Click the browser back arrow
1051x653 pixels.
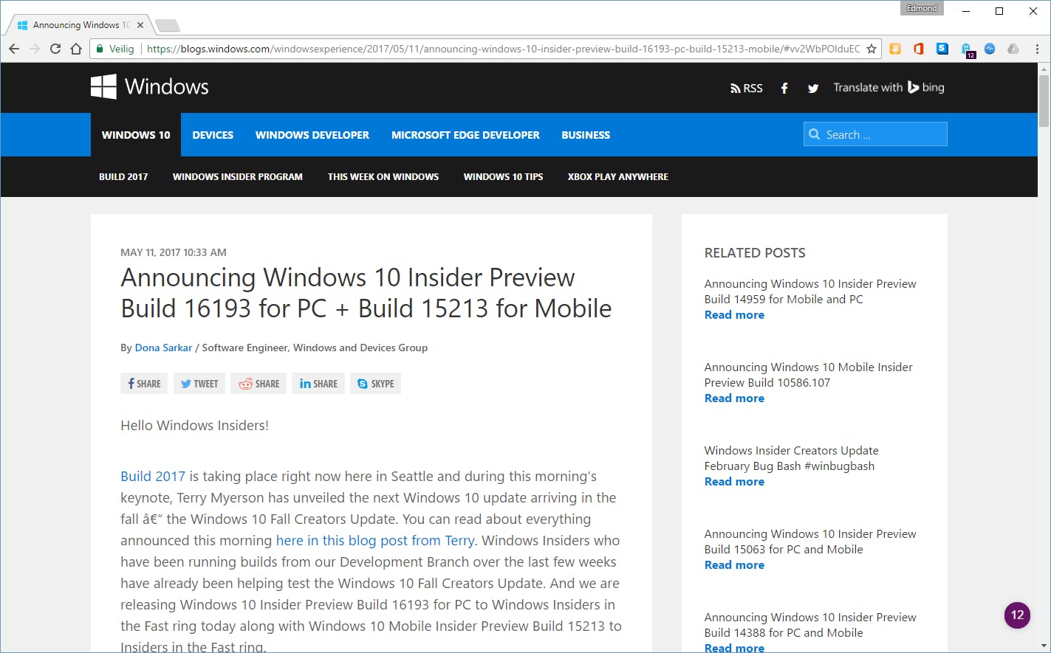tap(14, 49)
